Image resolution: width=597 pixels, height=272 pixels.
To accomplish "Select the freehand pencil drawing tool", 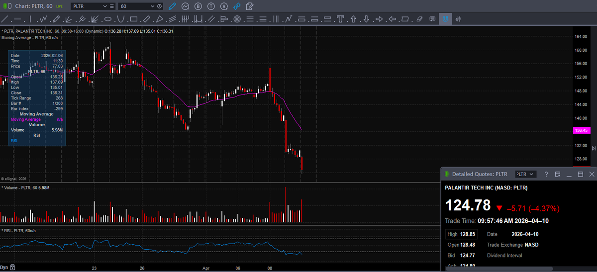I will tap(56, 19).
